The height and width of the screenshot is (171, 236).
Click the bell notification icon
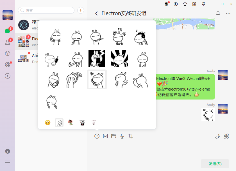tap(219, 13)
